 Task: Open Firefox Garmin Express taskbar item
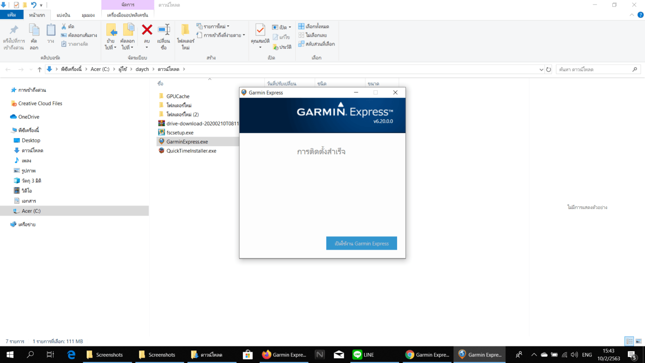(284, 355)
